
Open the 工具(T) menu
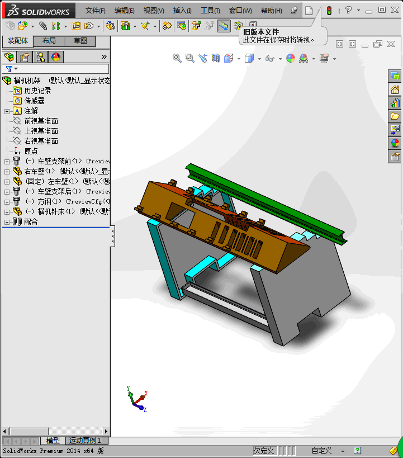point(210,11)
